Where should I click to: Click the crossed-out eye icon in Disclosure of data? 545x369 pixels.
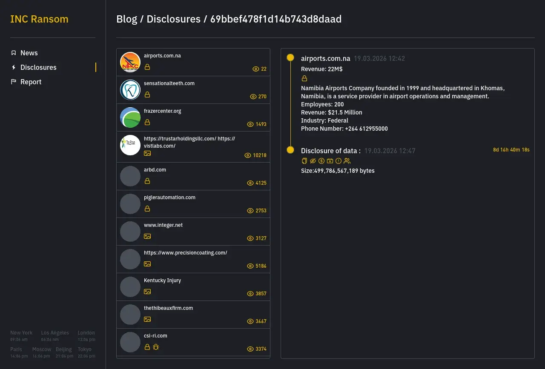313,161
